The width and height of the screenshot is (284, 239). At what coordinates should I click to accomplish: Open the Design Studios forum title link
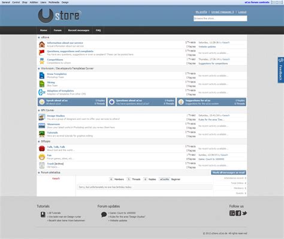[56, 116]
